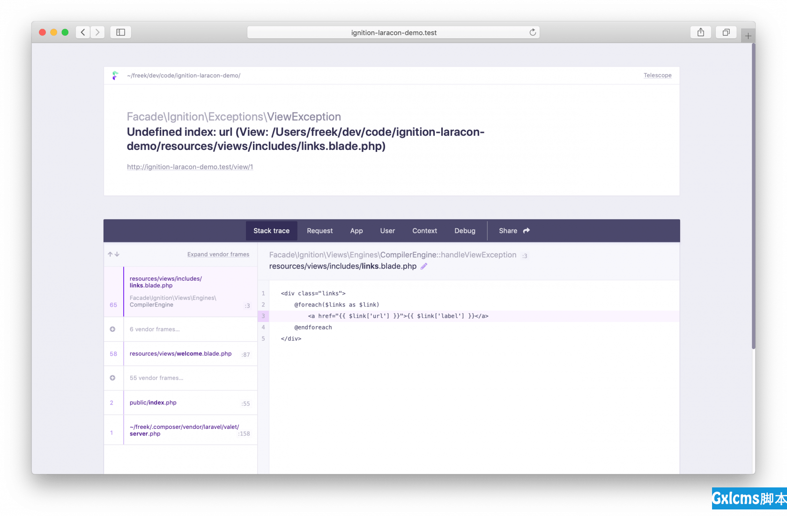Click the up arrow frame navigation icon
This screenshot has height=516, width=787.
click(x=110, y=254)
